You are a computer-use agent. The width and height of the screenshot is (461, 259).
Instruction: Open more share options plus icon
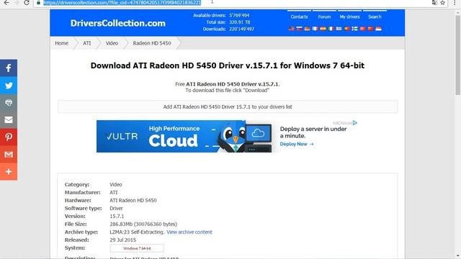[x=9, y=171]
